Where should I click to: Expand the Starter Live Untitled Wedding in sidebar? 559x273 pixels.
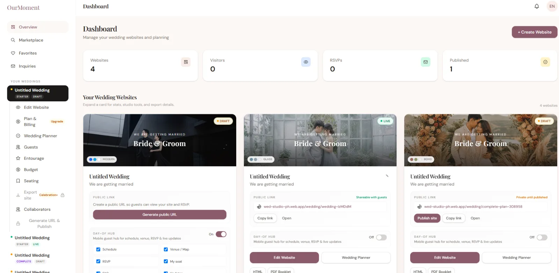click(x=38, y=241)
